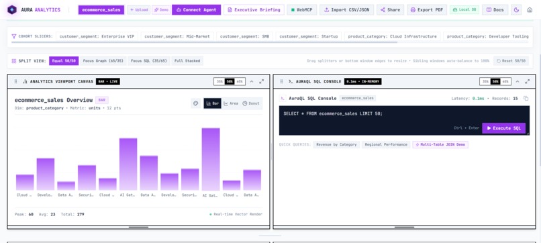Image resolution: width=541 pixels, height=243 pixels.
Task: Open the Docs page
Action: (495, 9)
